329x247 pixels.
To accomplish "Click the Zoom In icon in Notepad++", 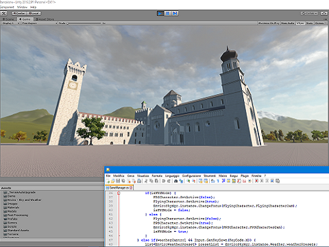I will click(x=188, y=181).
